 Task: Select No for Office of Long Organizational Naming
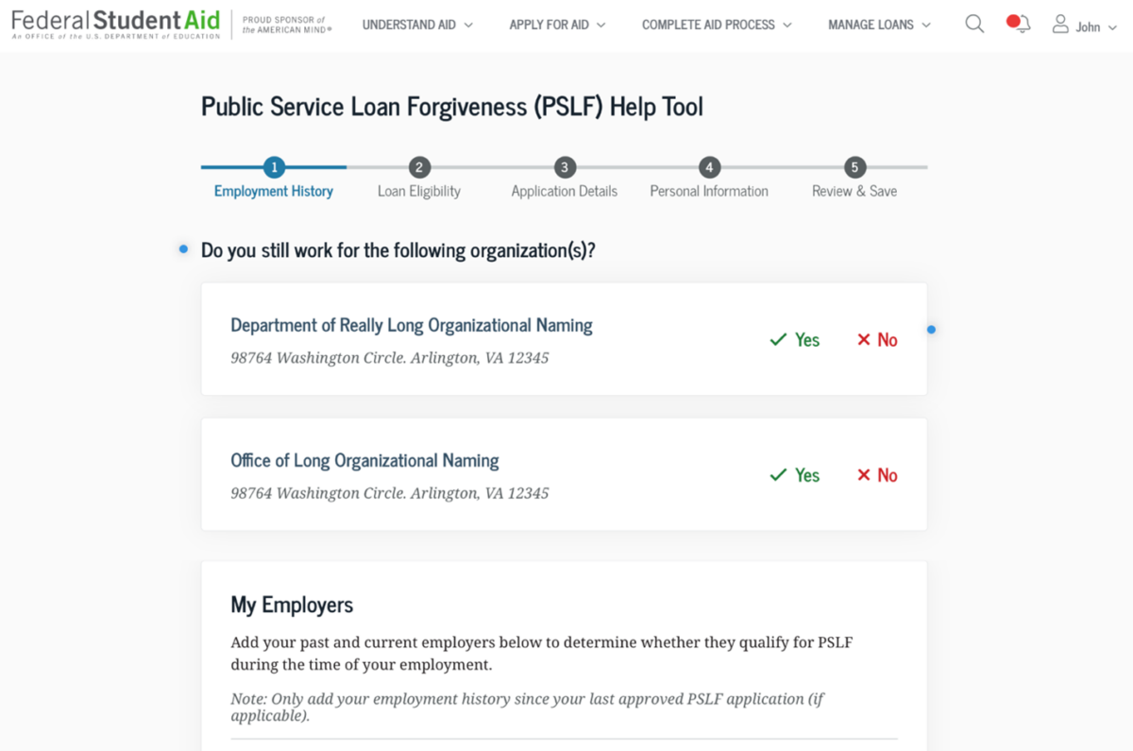click(877, 475)
